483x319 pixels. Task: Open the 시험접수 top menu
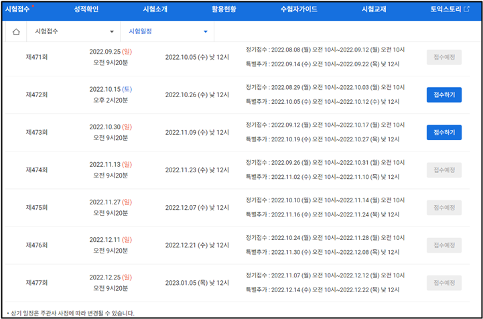[19, 9]
